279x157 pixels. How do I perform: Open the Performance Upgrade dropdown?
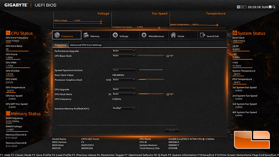(x=124, y=51)
